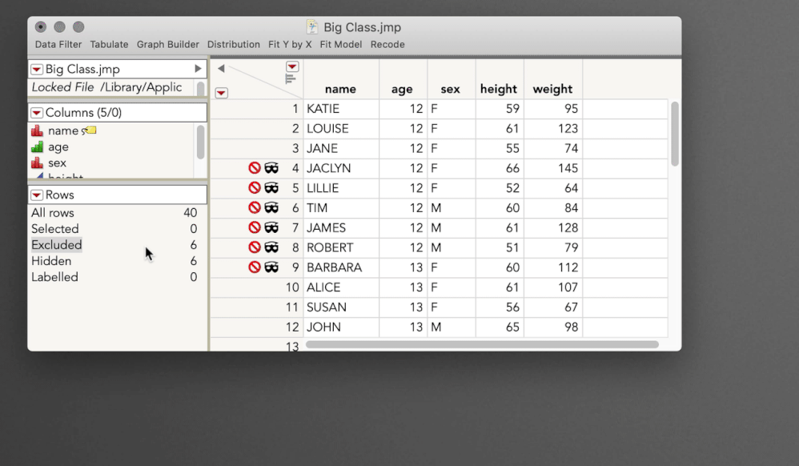Select the height column header
Image resolution: width=799 pixels, height=466 pixels.
tap(499, 89)
